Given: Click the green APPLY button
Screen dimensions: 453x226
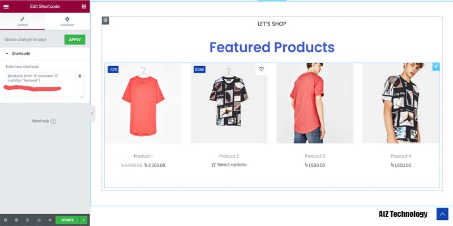Looking at the screenshot, I should [x=75, y=40].
